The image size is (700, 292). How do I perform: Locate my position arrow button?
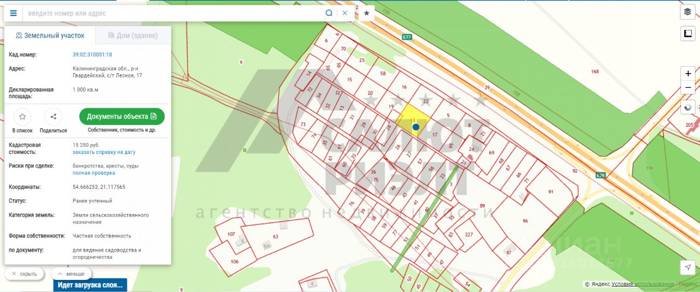(688, 267)
